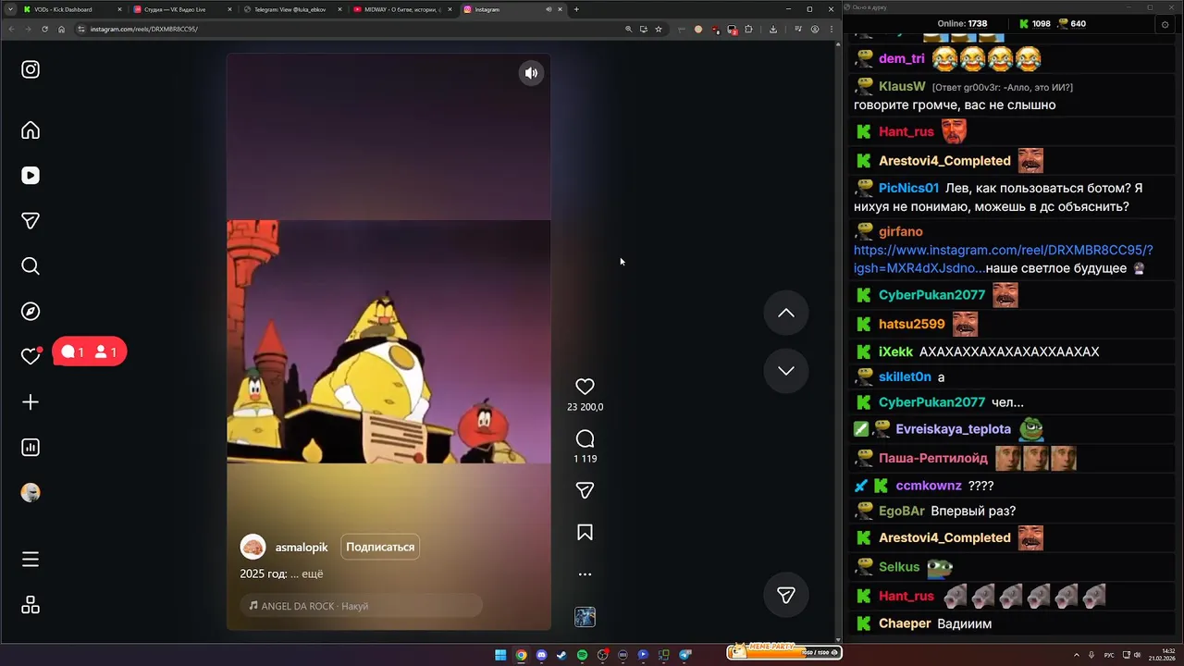The height and width of the screenshot is (666, 1184).
Task: Click the create post plus icon
Action: tap(31, 402)
